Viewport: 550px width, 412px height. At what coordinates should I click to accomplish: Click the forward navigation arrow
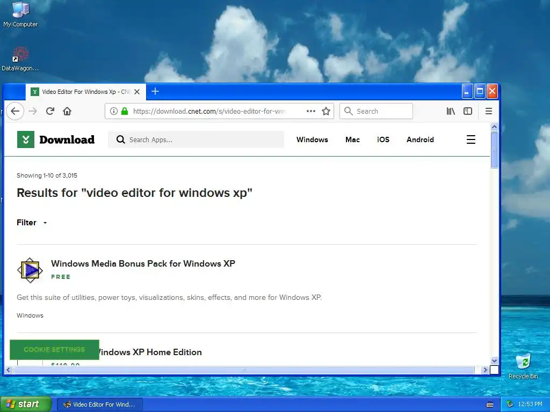[33, 111]
